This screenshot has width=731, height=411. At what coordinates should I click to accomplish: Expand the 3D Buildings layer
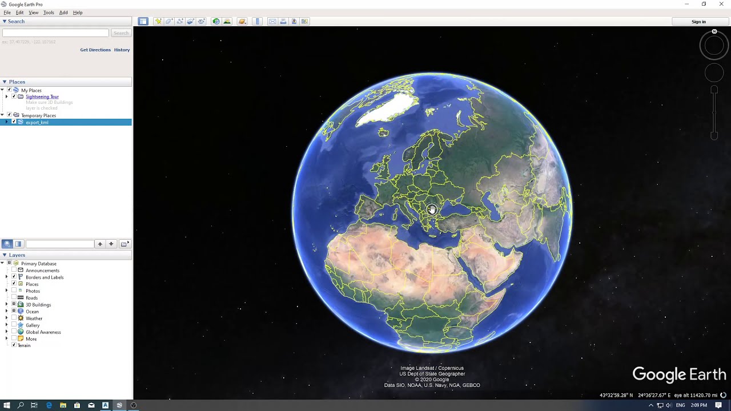tap(6, 305)
